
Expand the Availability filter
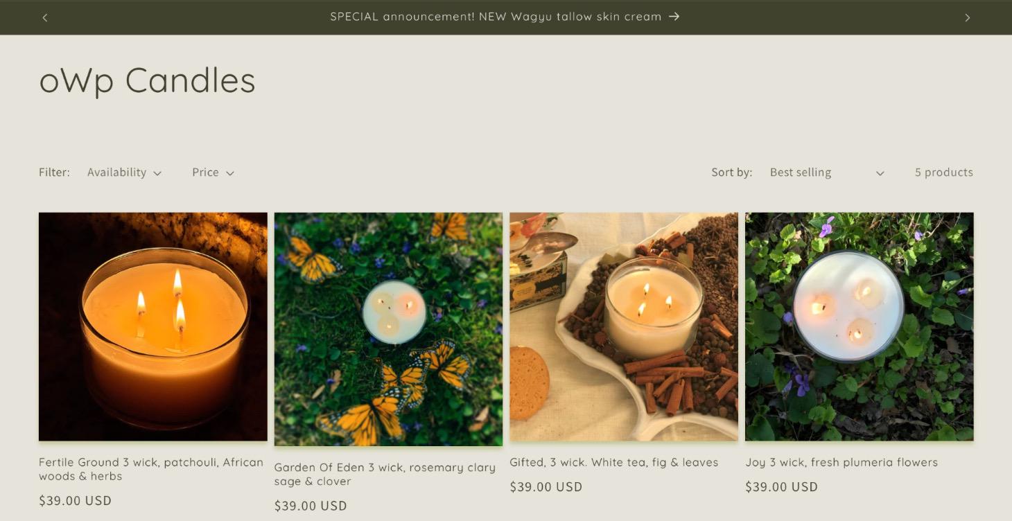(123, 173)
